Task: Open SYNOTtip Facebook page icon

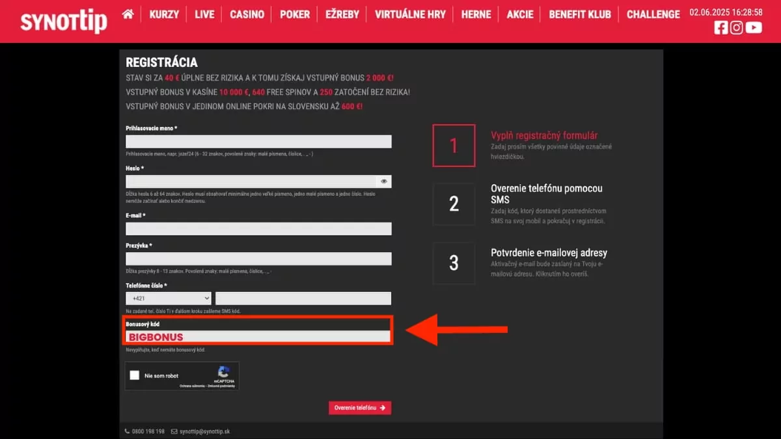Action: pos(720,27)
